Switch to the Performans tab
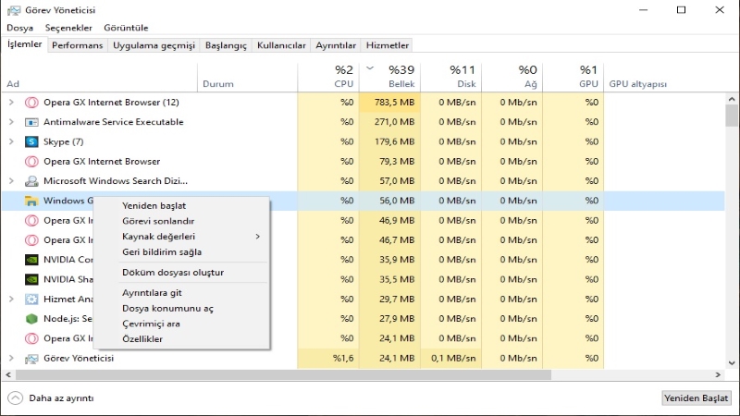 click(78, 45)
